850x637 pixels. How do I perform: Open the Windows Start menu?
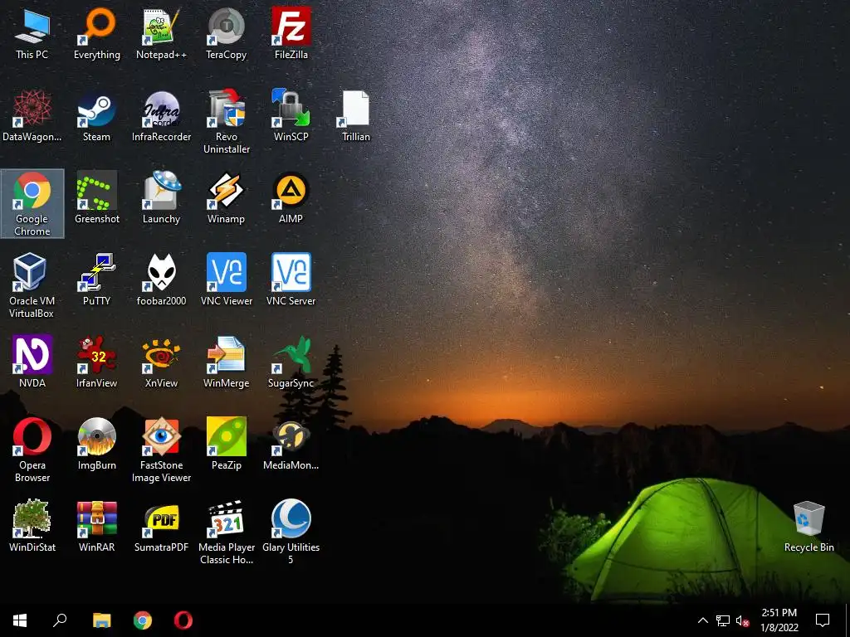coord(20,620)
